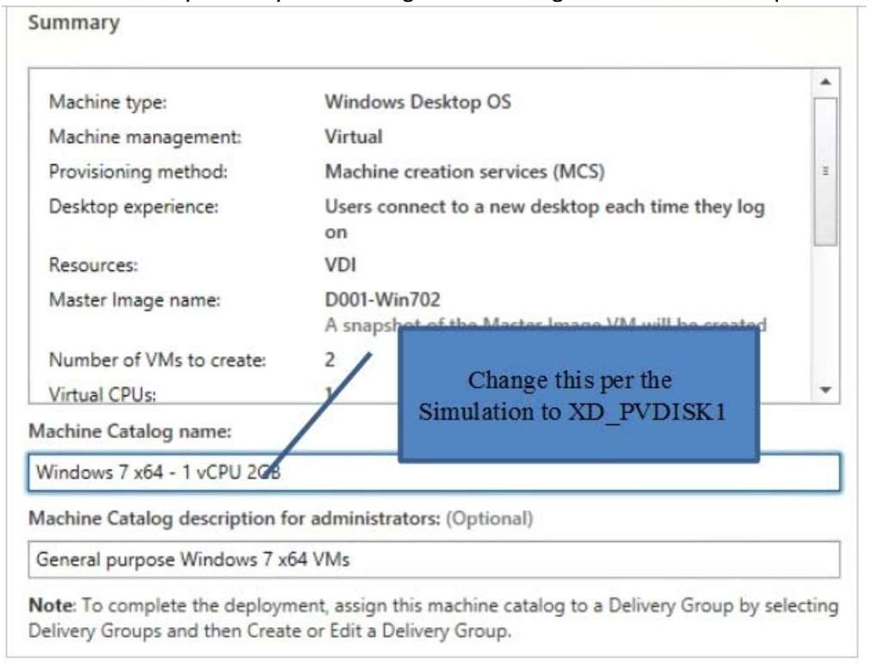876x666 pixels.
Task: Click the 'Number of VMs to create:' label
Action: (x=157, y=360)
